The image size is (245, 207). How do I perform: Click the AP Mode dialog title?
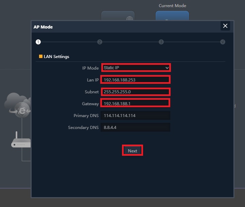click(43, 27)
